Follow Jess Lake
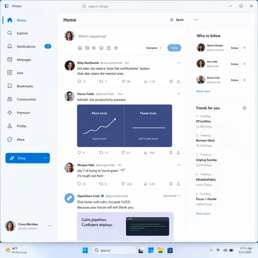 [x=235, y=64]
